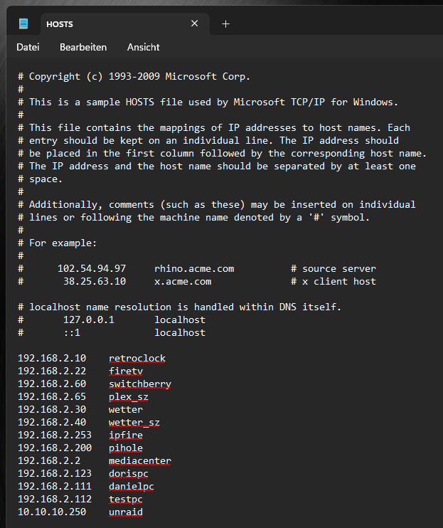The width and height of the screenshot is (443, 528).
Task: Place cursor at plex_sz entry
Action: pyautogui.click(x=129, y=396)
